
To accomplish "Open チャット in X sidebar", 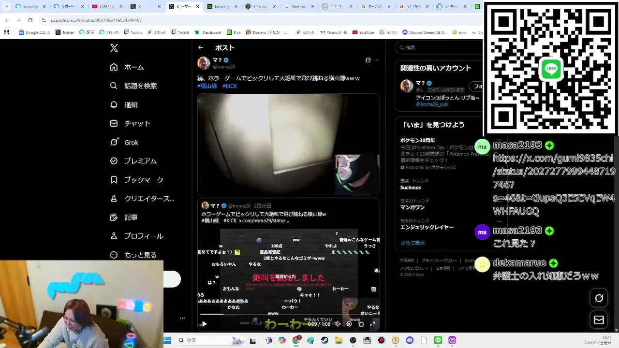I will [130, 123].
